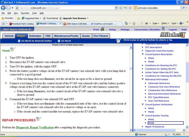Open the Safety command dropdown
Viewport: 189px width, 137px height.
[165, 24]
